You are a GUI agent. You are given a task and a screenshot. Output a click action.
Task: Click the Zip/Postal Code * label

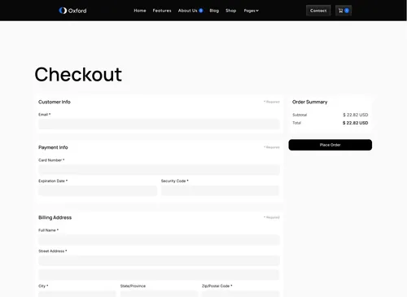point(217,286)
